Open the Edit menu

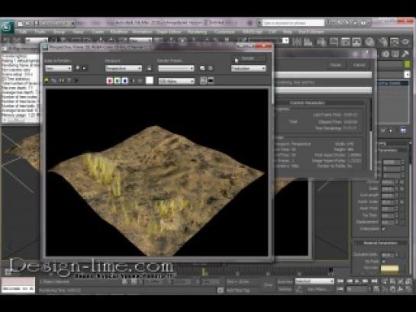click(x=23, y=32)
